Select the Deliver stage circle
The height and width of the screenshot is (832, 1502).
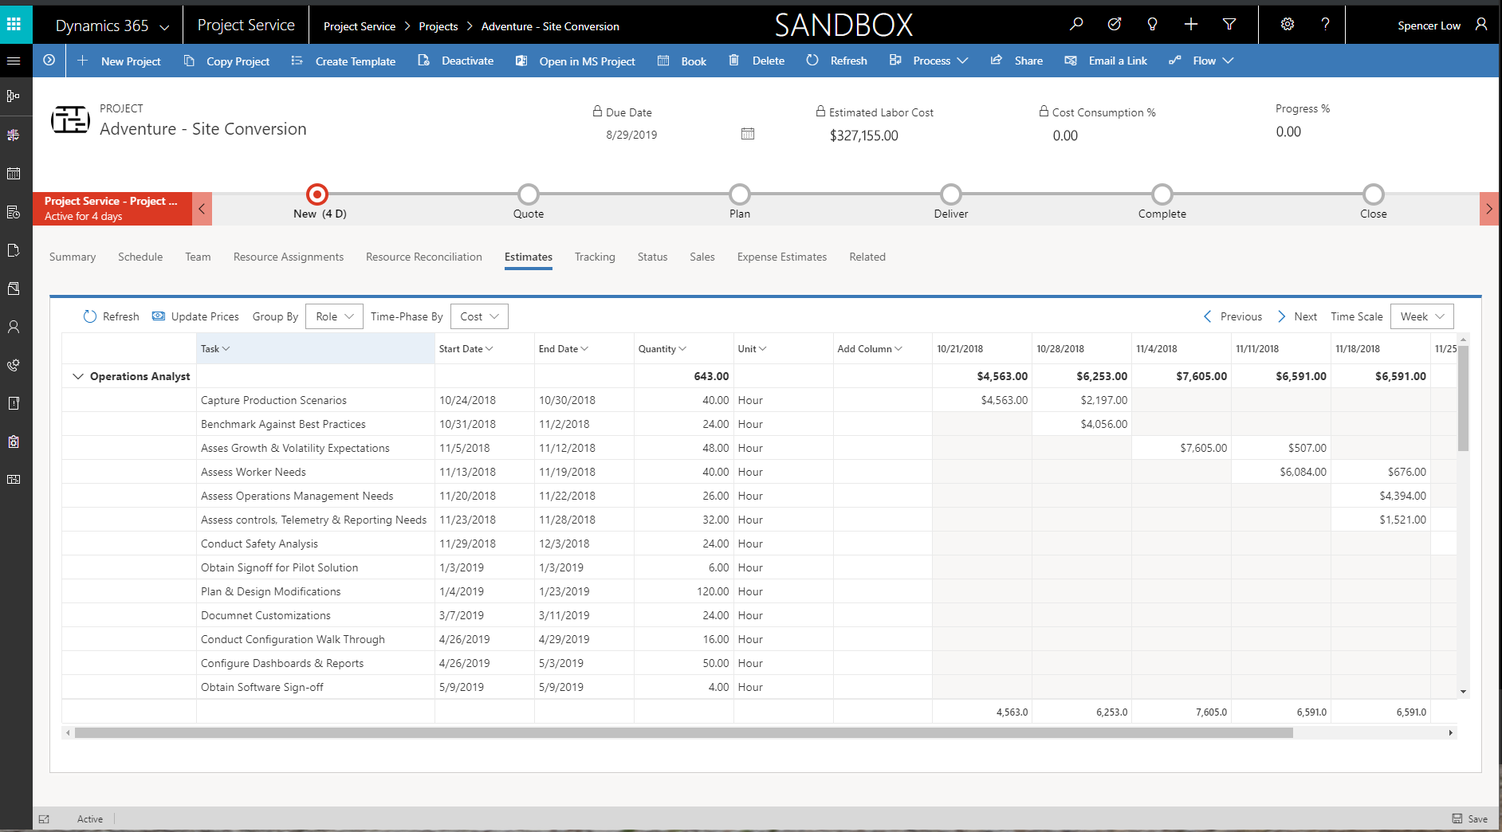point(951,194)
